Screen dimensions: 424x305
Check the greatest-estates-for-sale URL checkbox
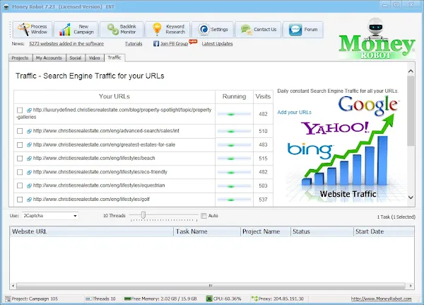pyautogui.click(x=20, y=145)
